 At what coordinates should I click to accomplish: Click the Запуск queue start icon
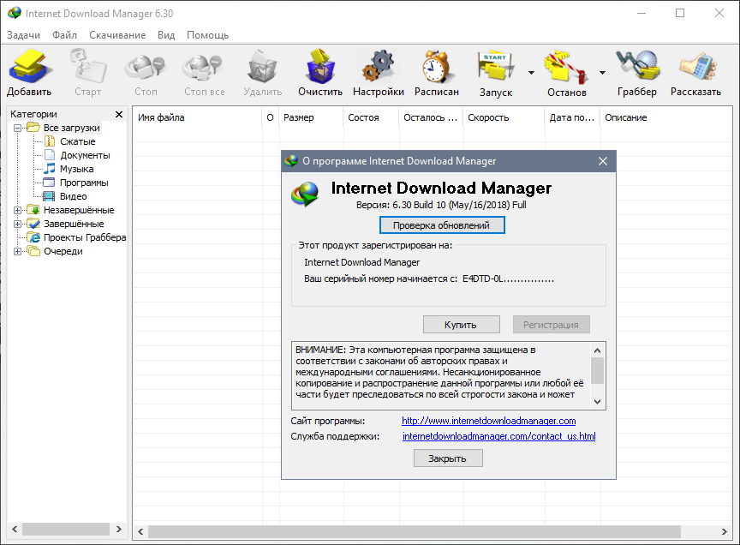pos(495,66)
